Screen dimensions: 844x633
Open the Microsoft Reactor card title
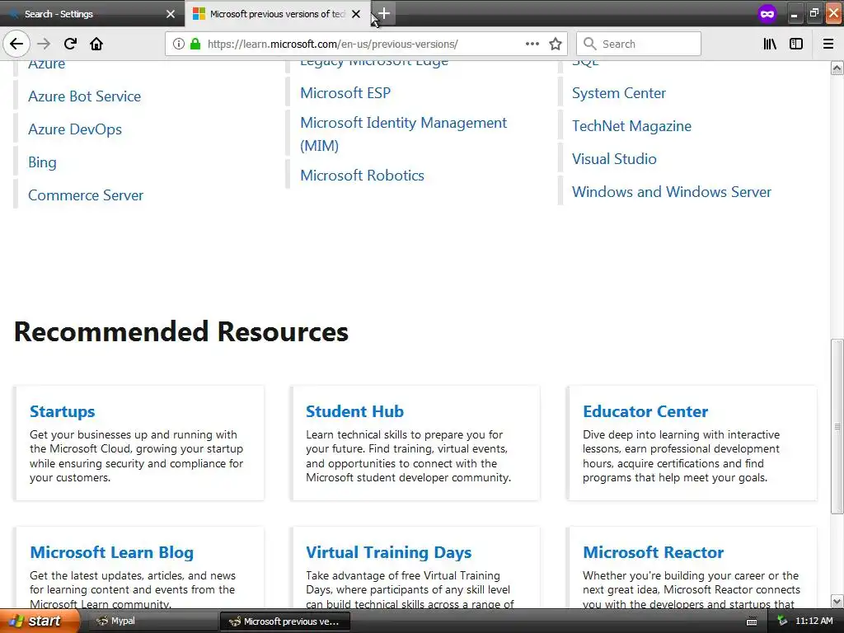653,552
